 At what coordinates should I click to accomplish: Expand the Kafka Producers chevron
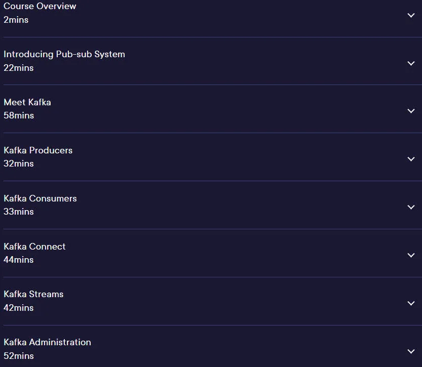pyautogui.click(x=411, y=159)
